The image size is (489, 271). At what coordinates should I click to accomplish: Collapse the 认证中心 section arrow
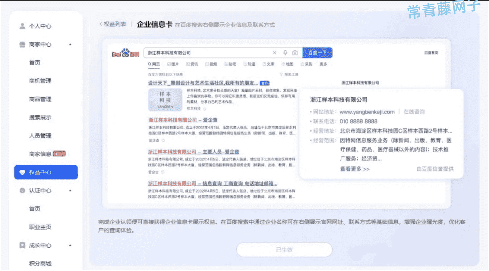tap(70, 191)
